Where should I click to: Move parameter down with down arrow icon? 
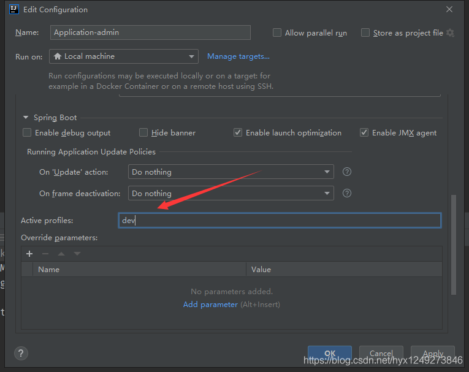pos(77,254)
